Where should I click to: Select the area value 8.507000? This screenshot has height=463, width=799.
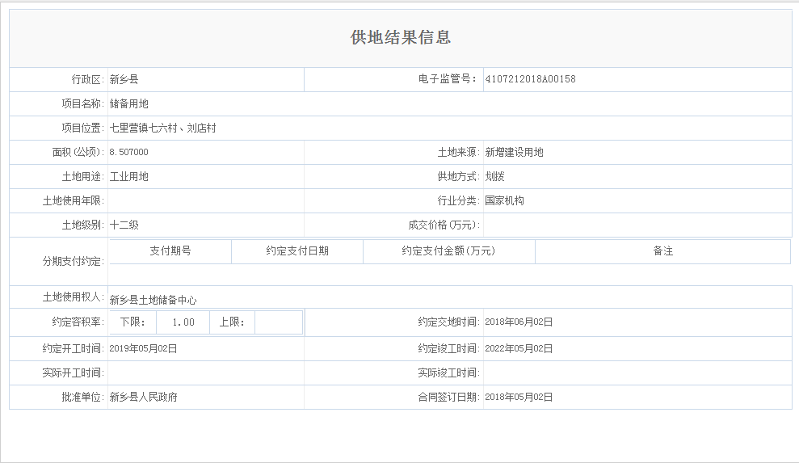point(129,152)
